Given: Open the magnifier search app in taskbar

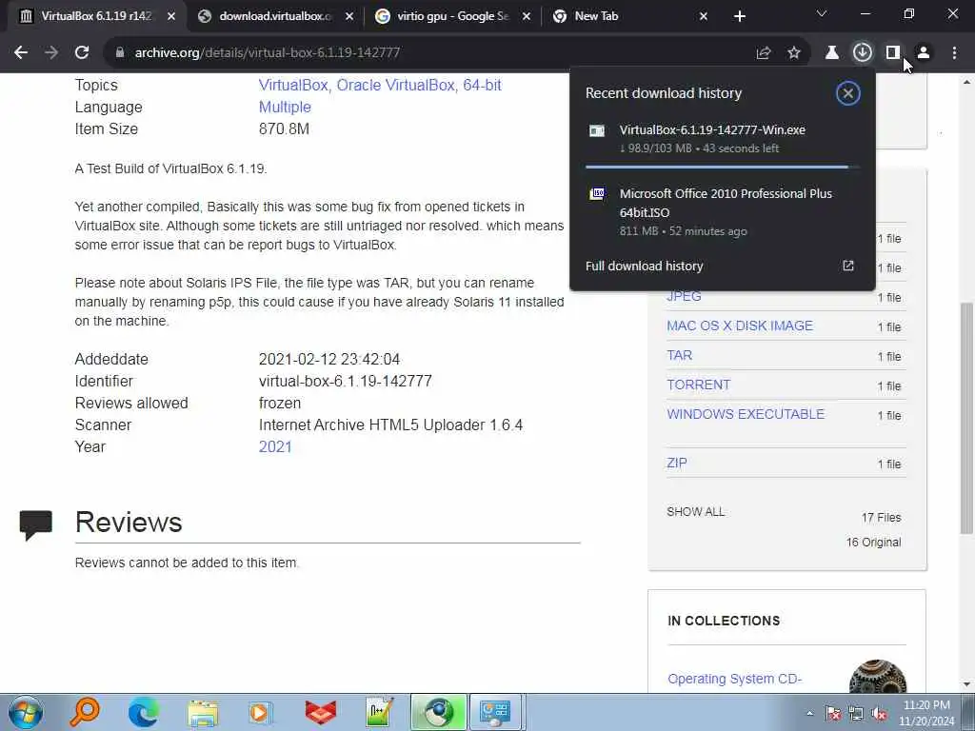Looking at the screenshot, I should click(x=85, y=712).
